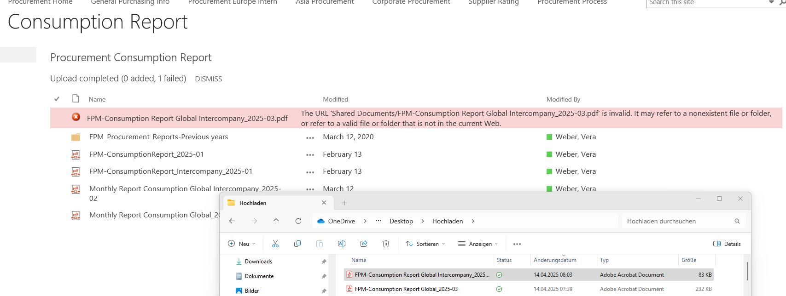Expand the Anzeigen view options dropdown
Image resolution: width=786 pixels, height=296 pixels.
[478, 244]
